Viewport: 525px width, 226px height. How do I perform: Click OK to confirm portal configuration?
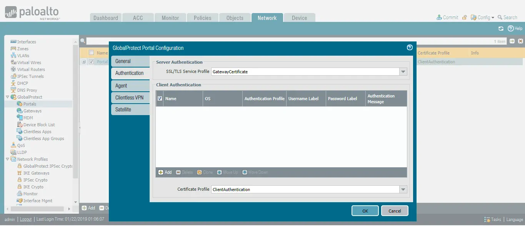[365, 211]
